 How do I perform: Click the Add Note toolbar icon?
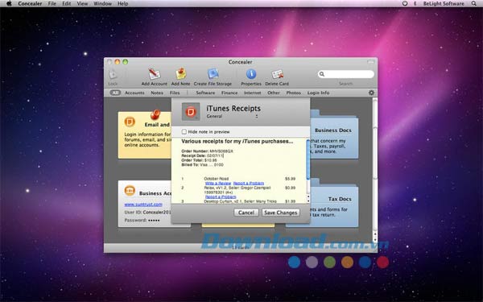(181, 74)
